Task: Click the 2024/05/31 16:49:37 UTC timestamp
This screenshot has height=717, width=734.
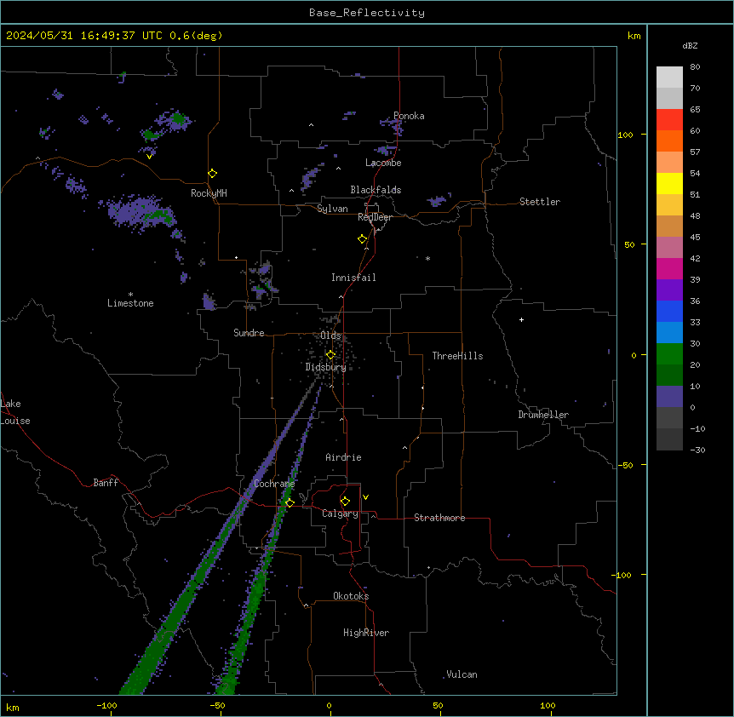Action: point(84,36)
